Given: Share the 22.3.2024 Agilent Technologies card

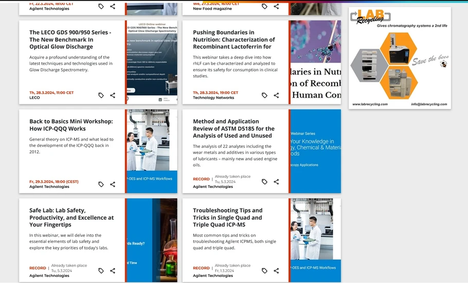Looking at the screenshot, I should pyautogui.click(x=113, y=6).
